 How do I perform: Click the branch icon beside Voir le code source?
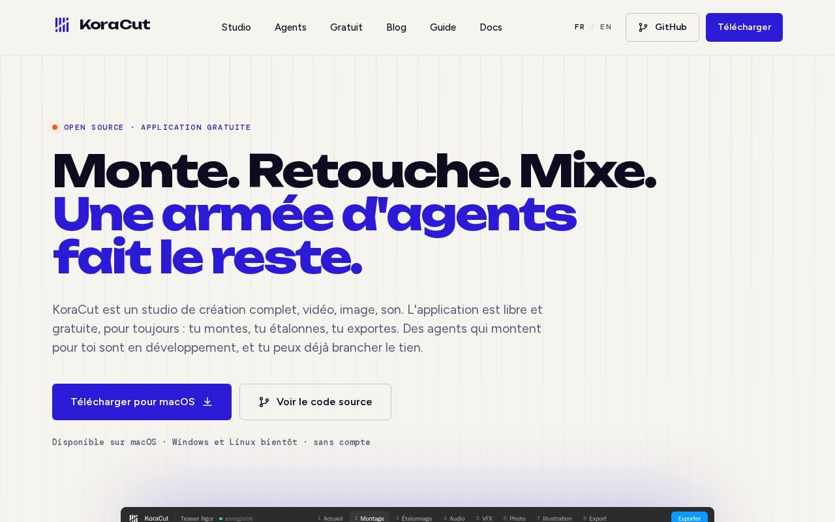pos(264,402)
